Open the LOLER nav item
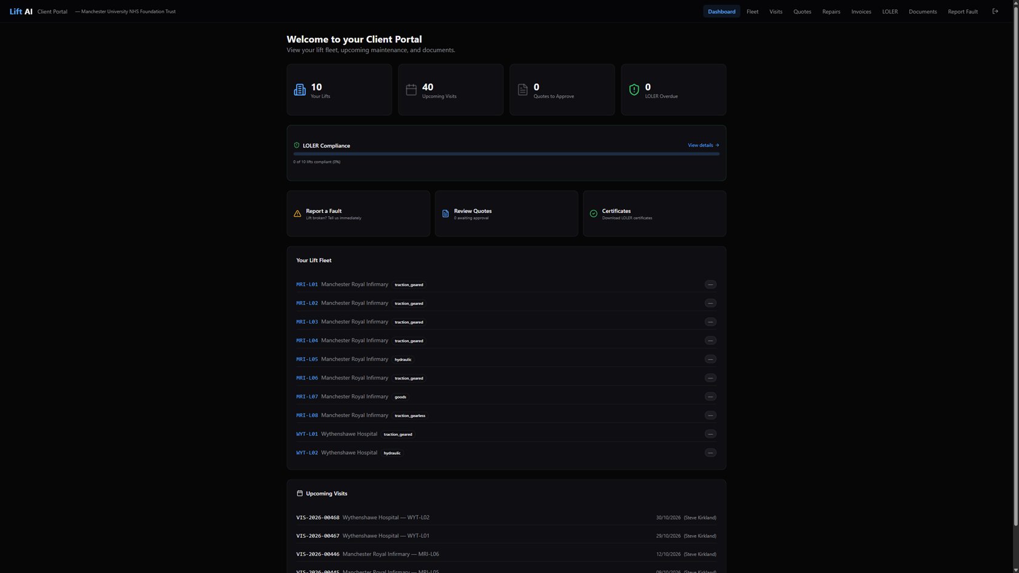Viewport: 1019px width, 573px height. (890, 12)
